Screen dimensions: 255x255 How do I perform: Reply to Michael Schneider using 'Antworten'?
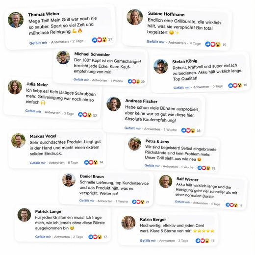[x=100, y=80]
